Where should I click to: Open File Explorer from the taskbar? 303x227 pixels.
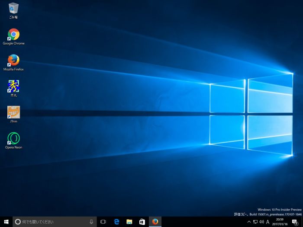pos(129,222)
